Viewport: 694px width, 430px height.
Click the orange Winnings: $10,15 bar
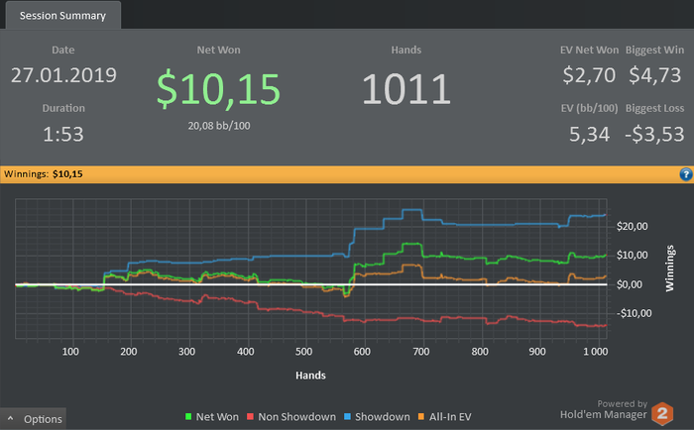click(347, 174)
